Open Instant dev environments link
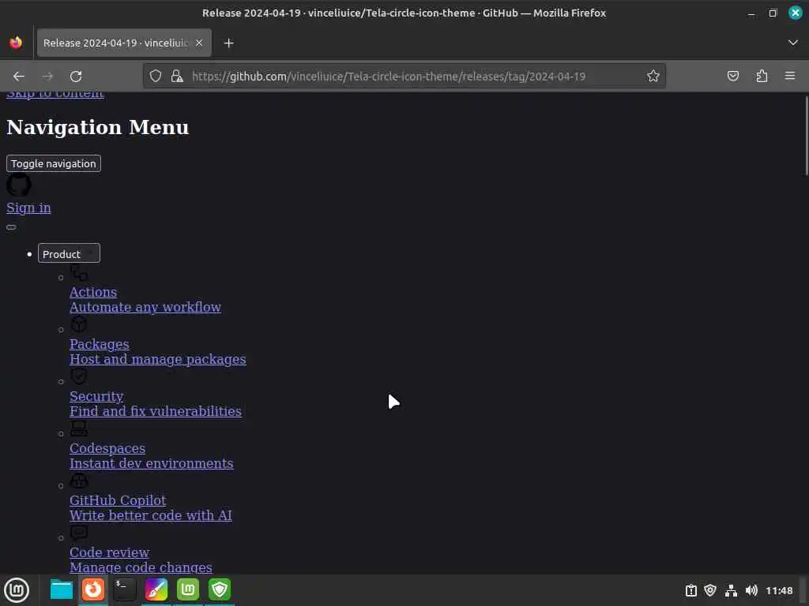 pos(151,463)
